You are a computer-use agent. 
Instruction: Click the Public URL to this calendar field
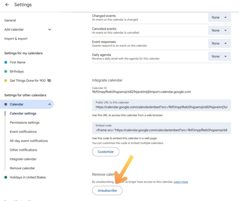(162, 105)
